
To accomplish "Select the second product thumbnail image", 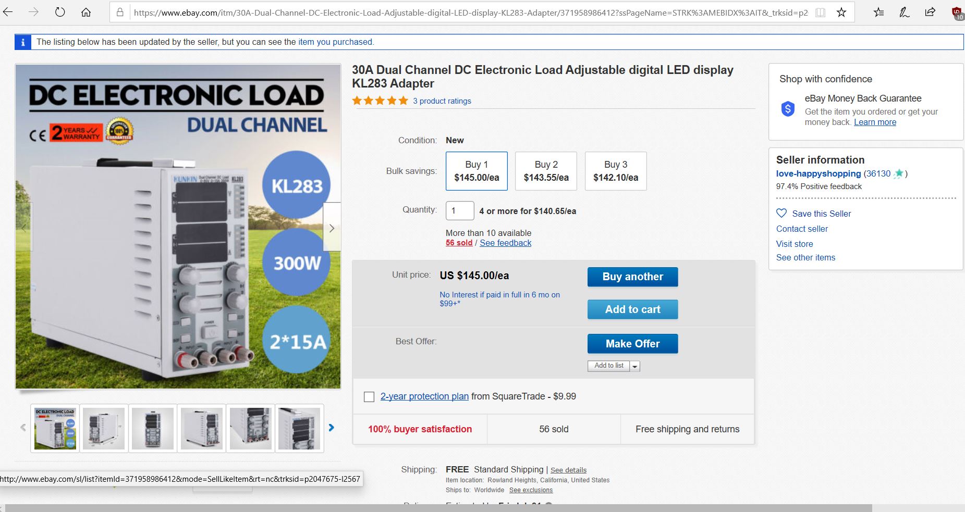I will tap(104, 428).
